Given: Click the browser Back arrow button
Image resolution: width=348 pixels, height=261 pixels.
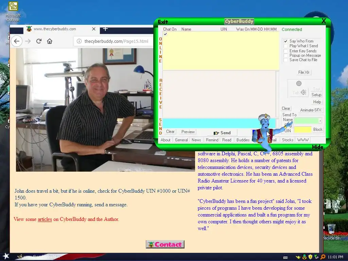Looking at the screenshot, I should tap(17, 41).
